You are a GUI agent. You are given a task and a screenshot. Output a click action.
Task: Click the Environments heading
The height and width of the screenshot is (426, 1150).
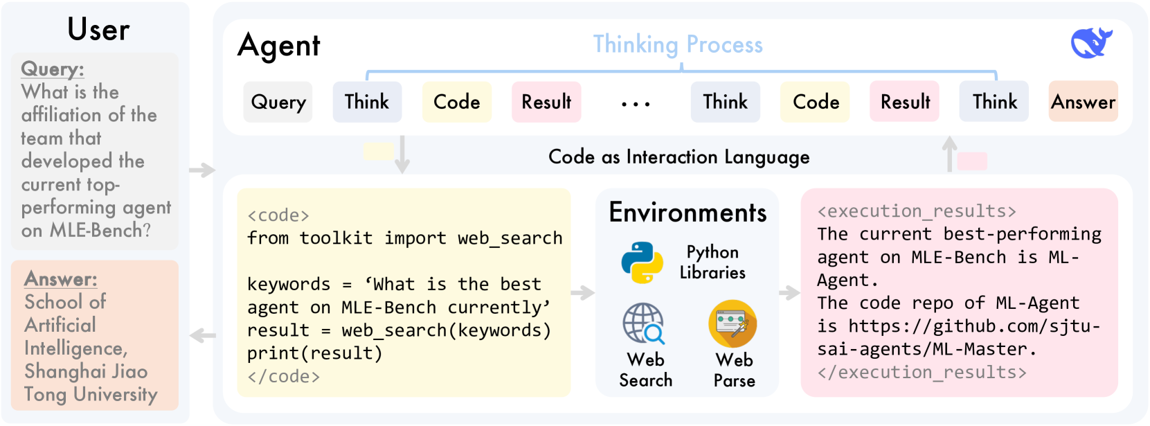tap(688, 213)
